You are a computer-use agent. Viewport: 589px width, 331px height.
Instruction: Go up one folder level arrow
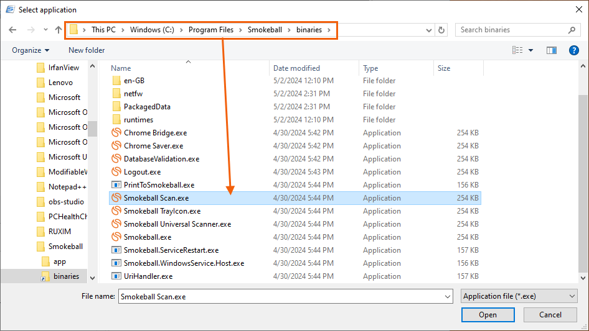[x=59, y=30]
